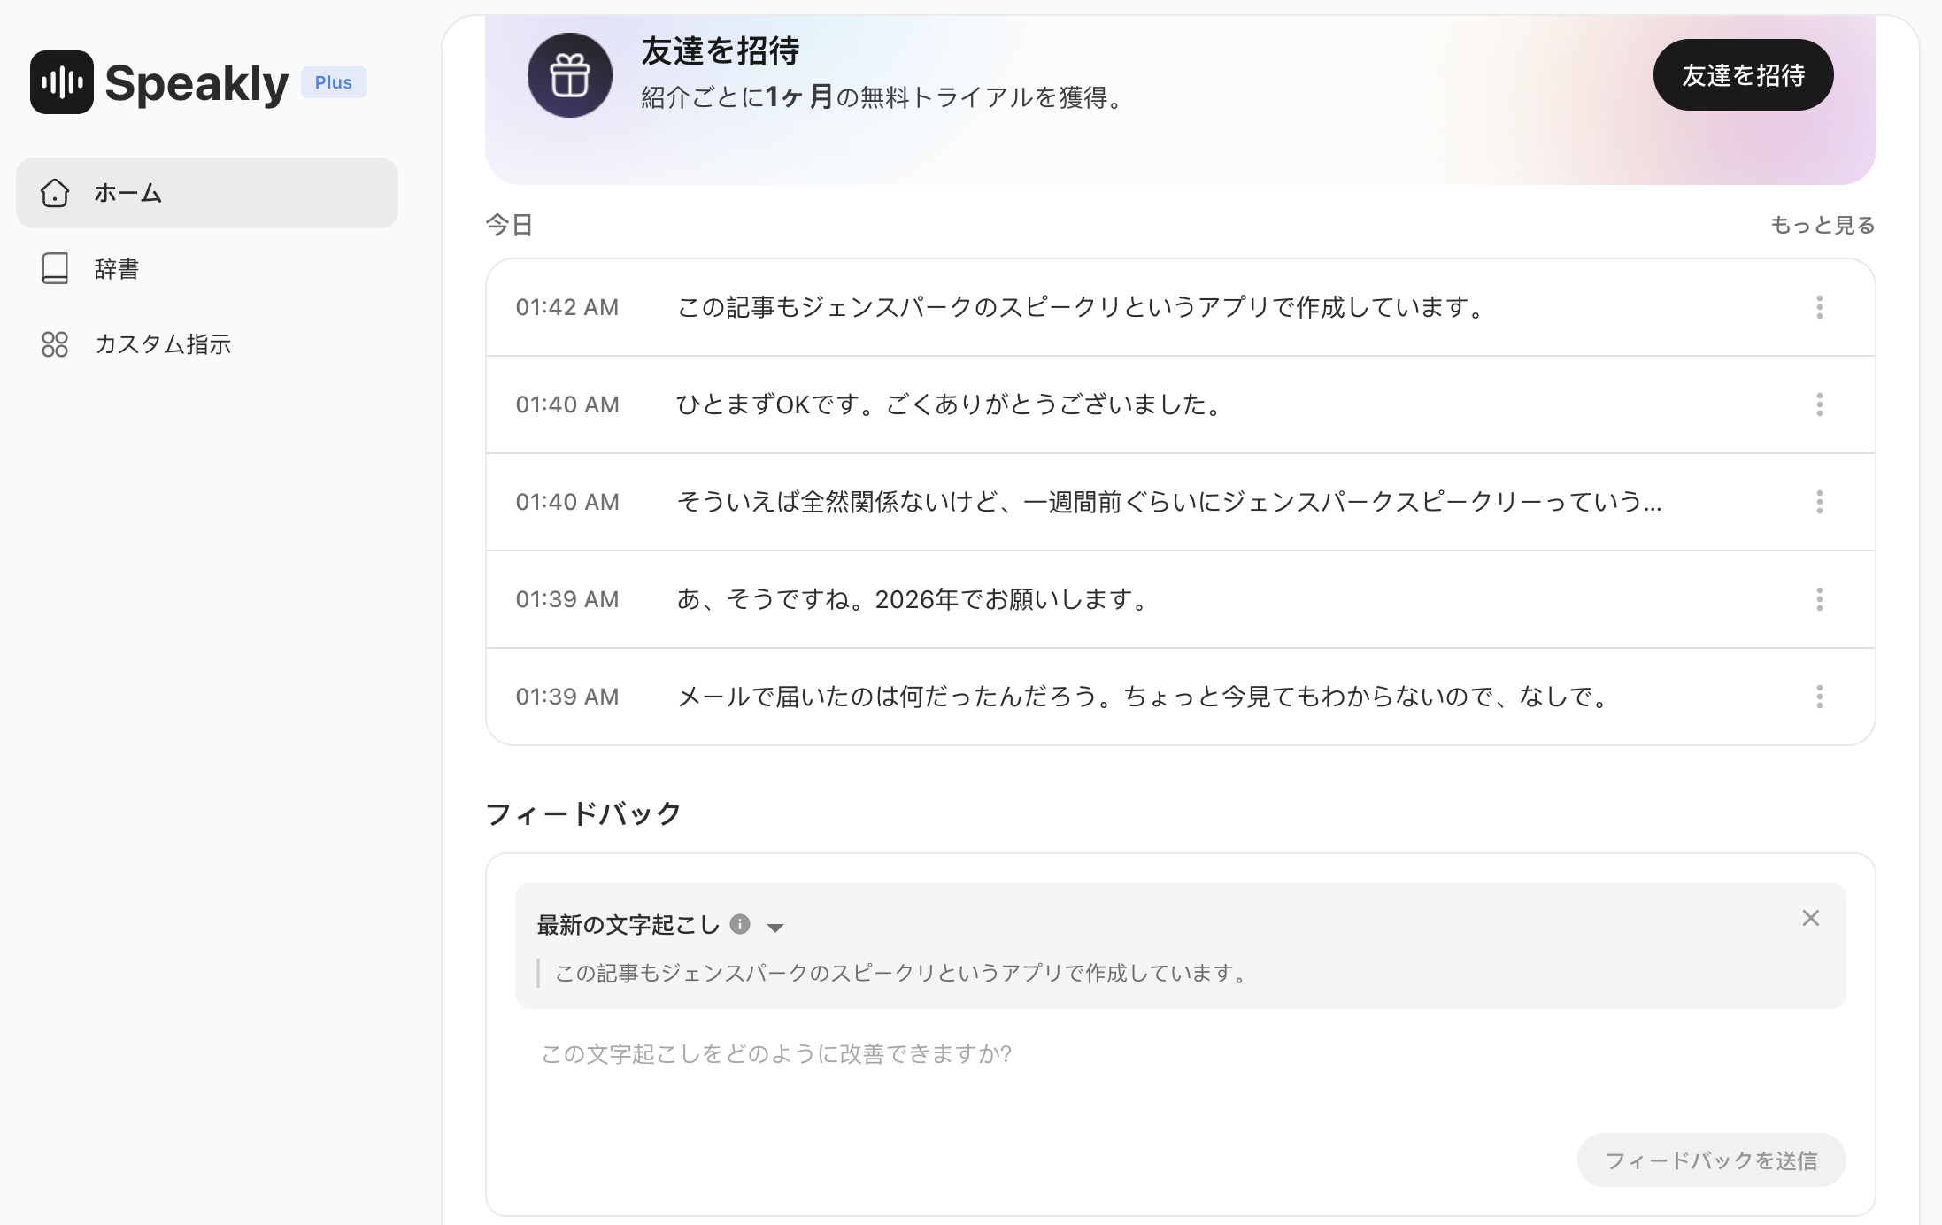Open 辞書 dictionary page in sidebar
The image size is (1942, 1225).
pyautogui.click(x=117, y=268)
